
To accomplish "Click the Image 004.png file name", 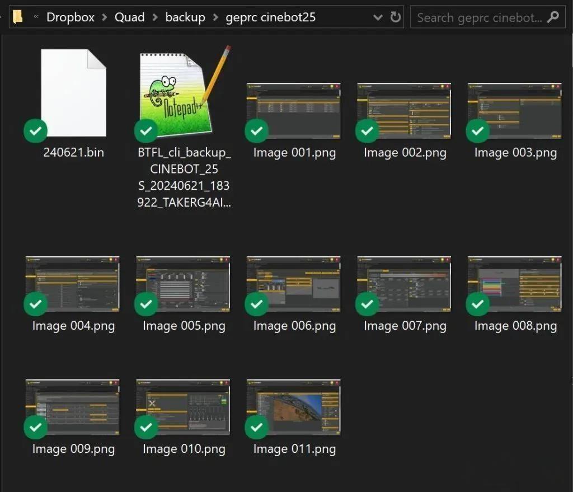I will [x=73, y=326].
